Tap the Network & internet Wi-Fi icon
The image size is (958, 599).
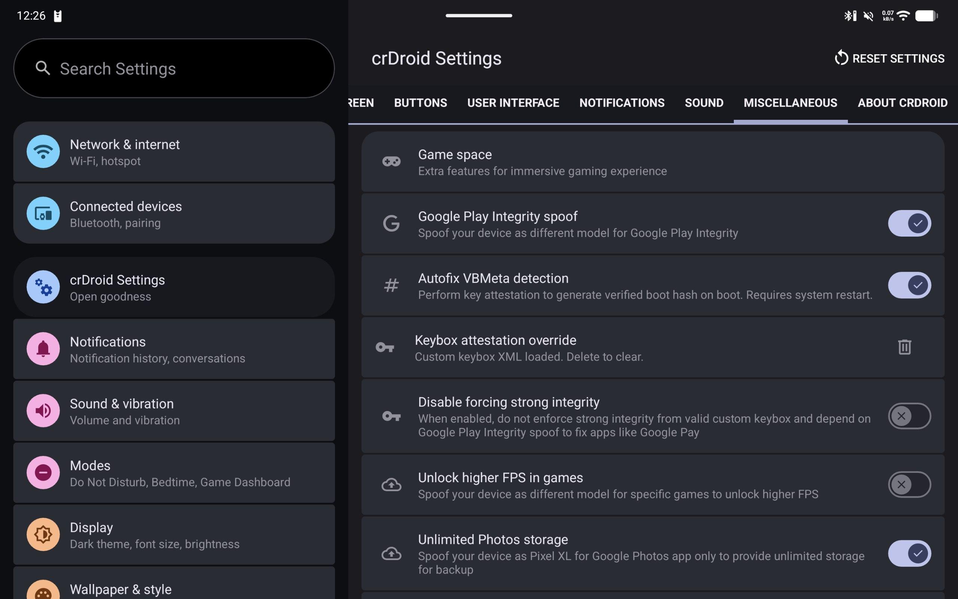point(43,151)
